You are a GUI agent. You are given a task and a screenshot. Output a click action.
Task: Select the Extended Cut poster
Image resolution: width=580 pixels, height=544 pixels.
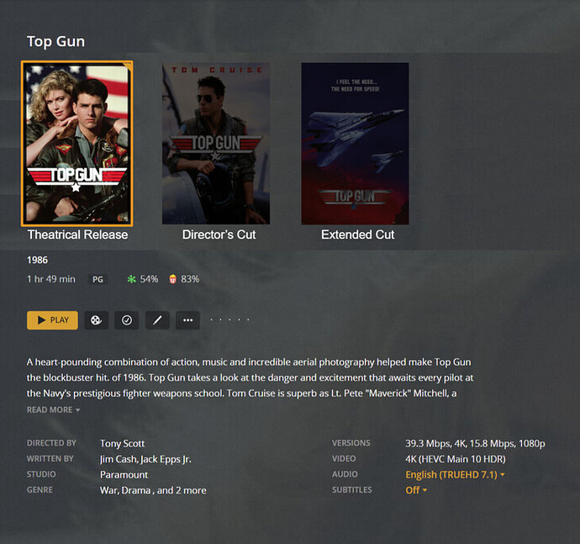355,144
